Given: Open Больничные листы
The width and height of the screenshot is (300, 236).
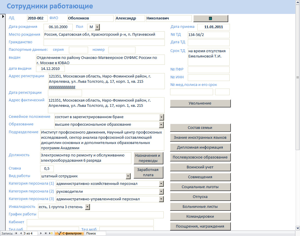Looking at the screenshot, I should pyautogui.click(x=200, y=207).
